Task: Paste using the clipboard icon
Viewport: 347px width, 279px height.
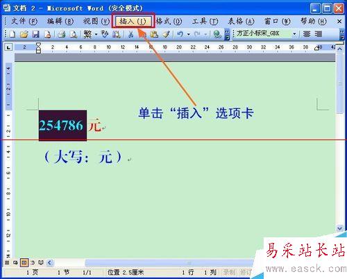Action: pyautogui.click(x=154, y=34)
